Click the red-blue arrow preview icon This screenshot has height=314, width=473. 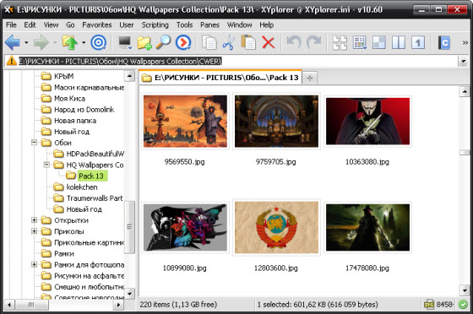(x=183, y=42)
